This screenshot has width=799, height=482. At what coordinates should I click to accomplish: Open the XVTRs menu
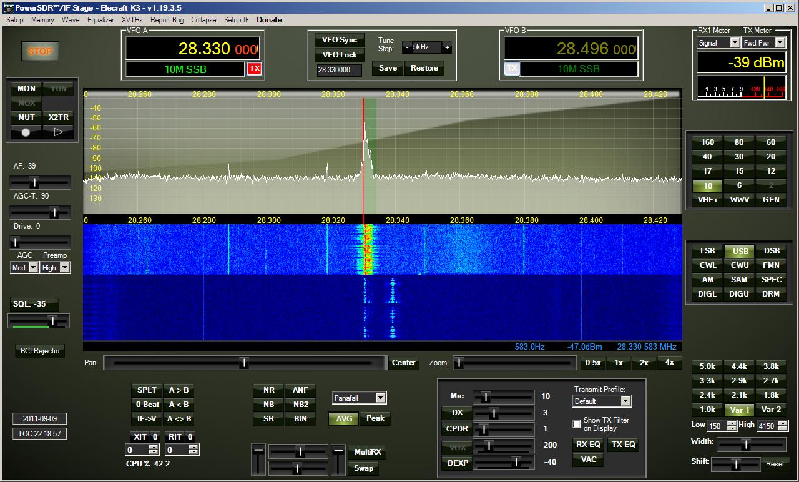pyautogui.click(x=132, y=20)
